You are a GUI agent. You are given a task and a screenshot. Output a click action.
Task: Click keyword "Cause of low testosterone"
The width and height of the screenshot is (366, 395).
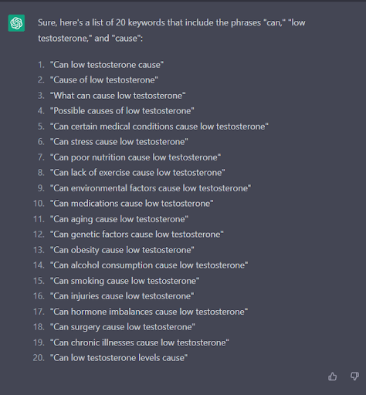coord(104,80)
